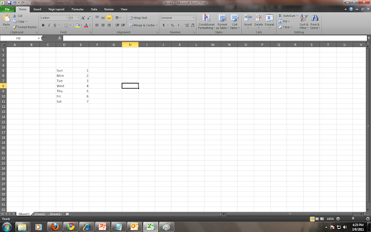Image resolution: width=371 pixels, height=232 pixels.
Task: Open Conditional Formatting
Action: pyautogui.click(x=206, y=21)
